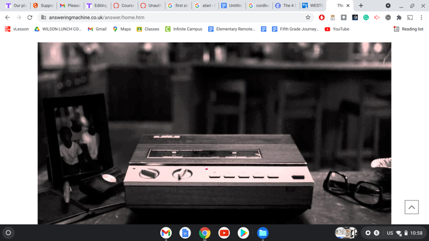Screen dimensions: 429x241
Task: Launch Google Docs from the shelf
Action: pyautogui.click(x=185, y=233)
